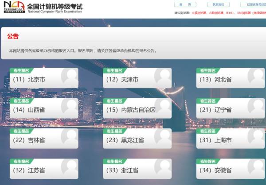Click the avatar icon on 山西省 card
This screenshot has width=266, height=185.
70,107
